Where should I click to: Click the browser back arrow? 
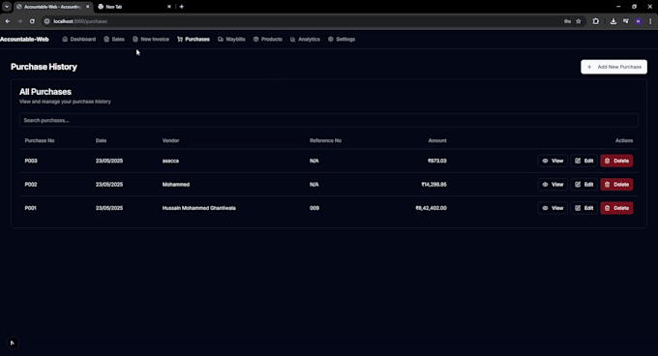coord(8,21)
